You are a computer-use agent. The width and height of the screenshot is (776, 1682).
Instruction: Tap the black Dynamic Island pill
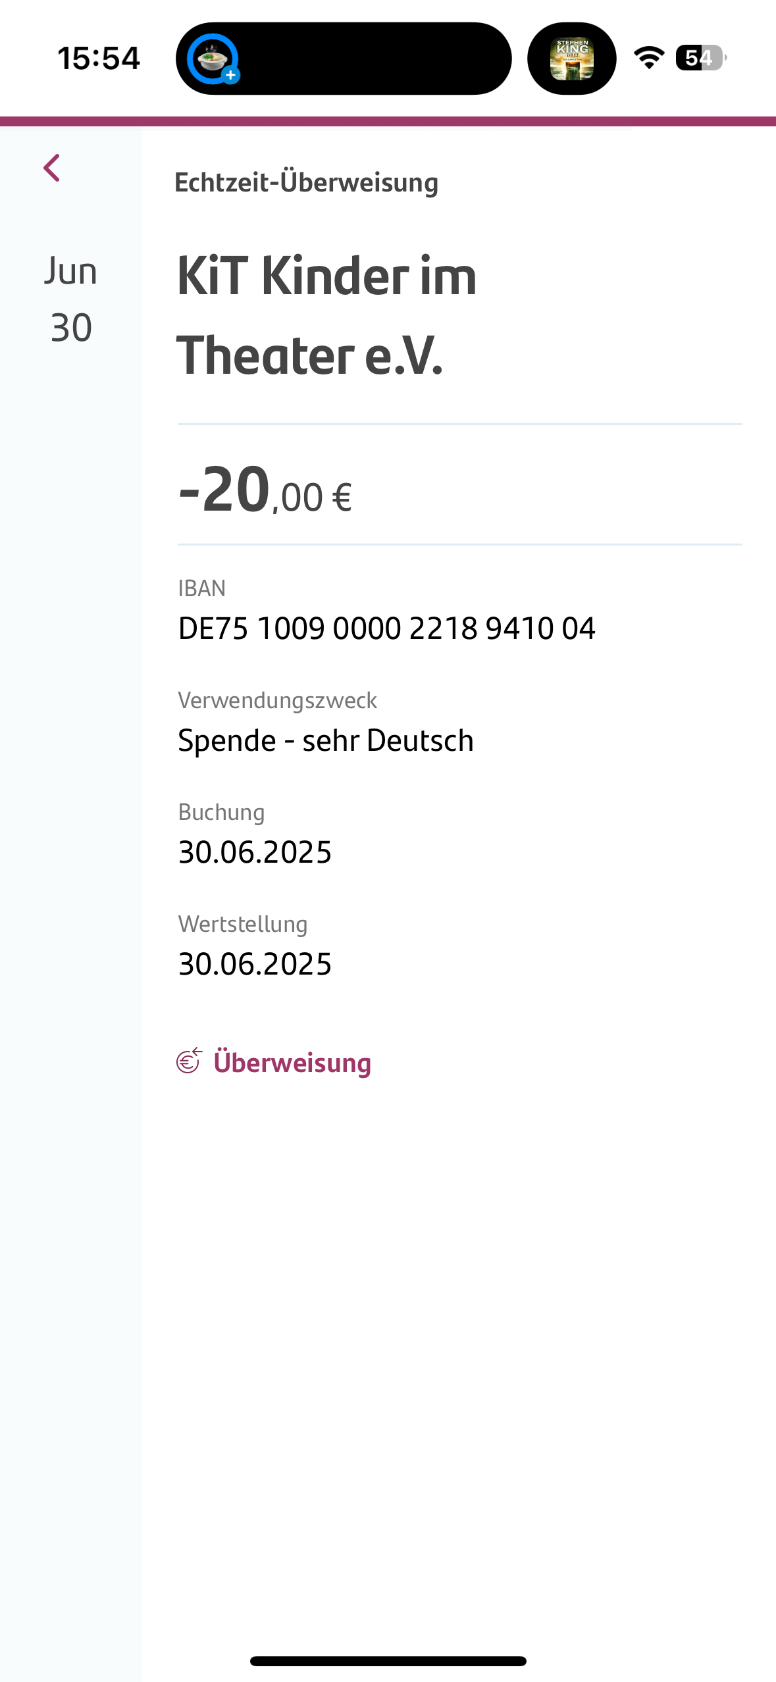[369, 59]
